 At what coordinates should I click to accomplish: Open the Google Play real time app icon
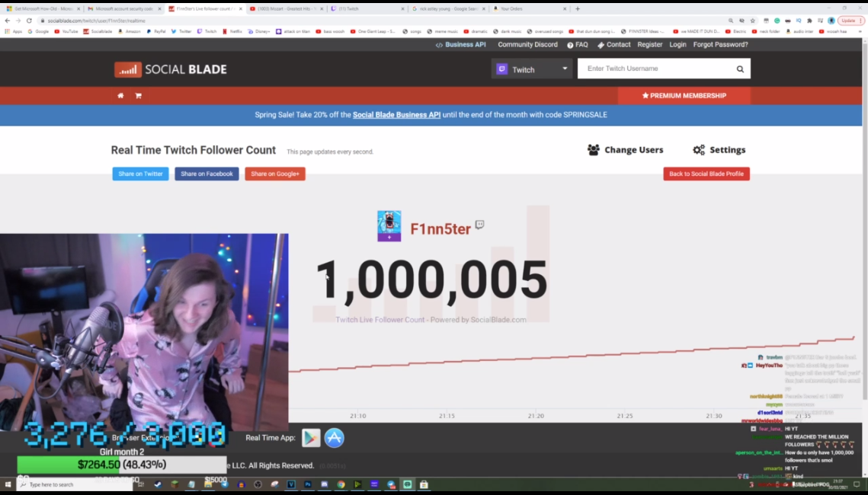pos(311,438)
